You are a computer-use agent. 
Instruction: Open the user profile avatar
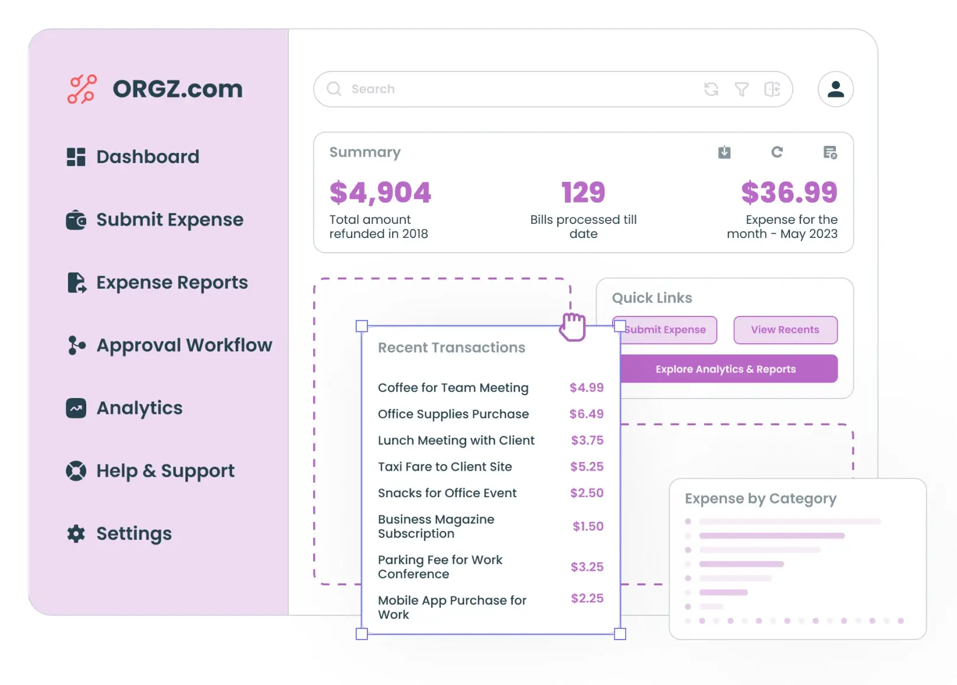pos(835,89)
